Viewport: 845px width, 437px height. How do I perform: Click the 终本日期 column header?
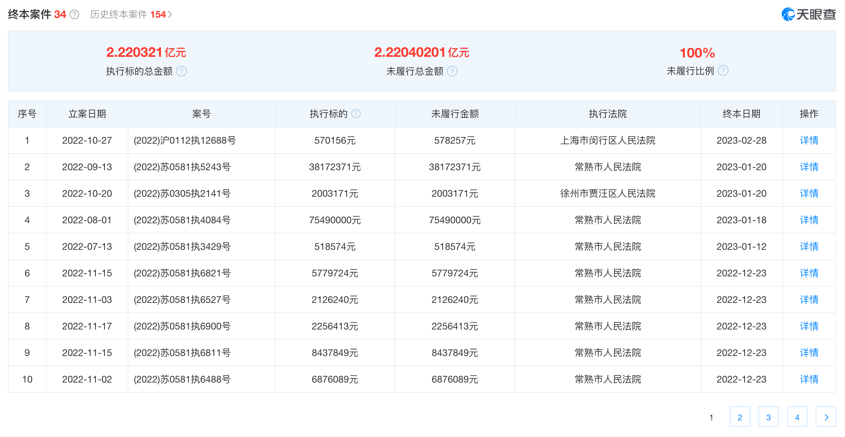pyautogui.click(x=741, y=114)
